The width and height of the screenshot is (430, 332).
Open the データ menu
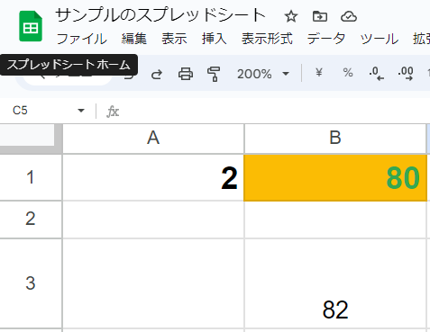tap(326, 39)
